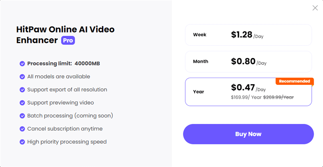This screenshot has width=323, height=167.
Task: Click checkmark beside Cancel subscription anytime
Action: pyautogui.click(x=22, y=129)
